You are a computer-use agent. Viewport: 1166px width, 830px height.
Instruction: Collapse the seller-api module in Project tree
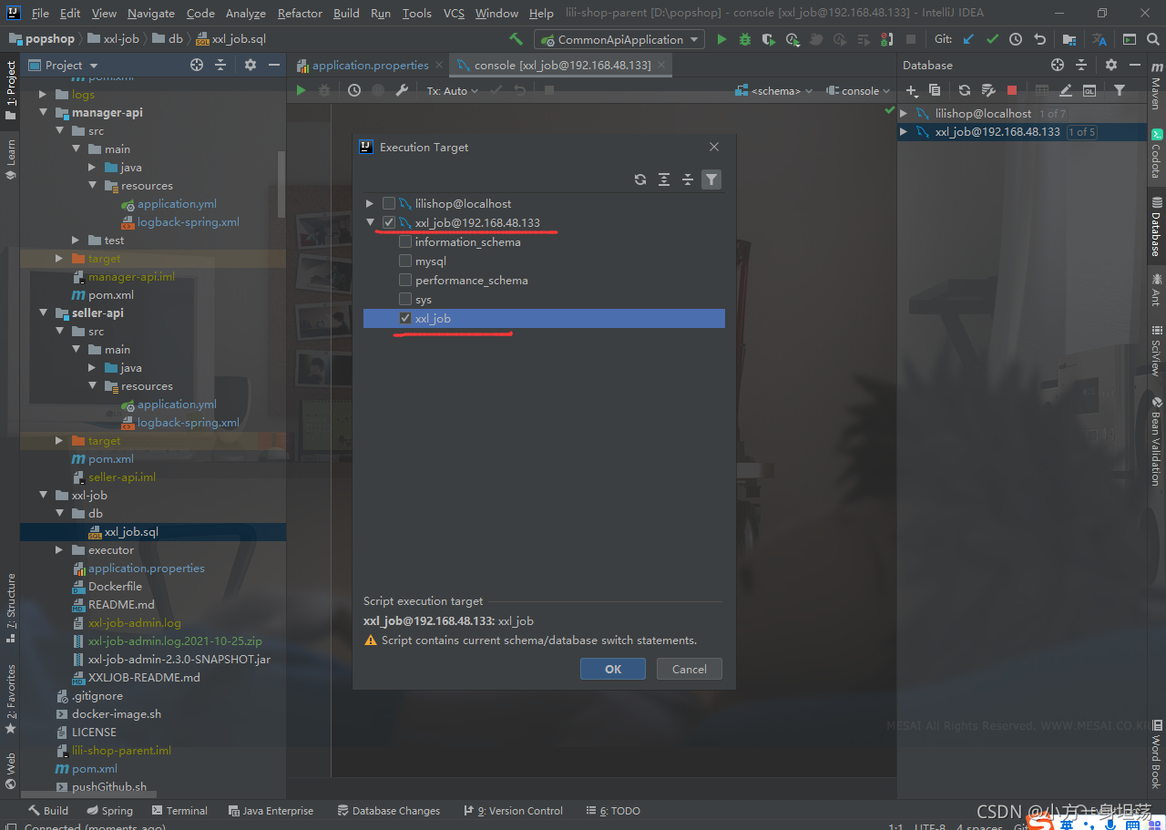(x=43, y=313)
